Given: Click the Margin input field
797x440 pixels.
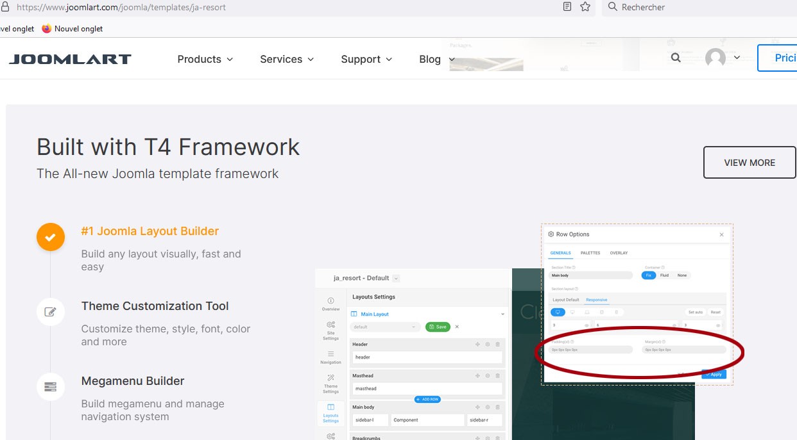Looking at the screenshot, I should [684, 350].
